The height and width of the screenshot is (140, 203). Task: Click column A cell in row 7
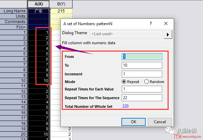(38, 65)
